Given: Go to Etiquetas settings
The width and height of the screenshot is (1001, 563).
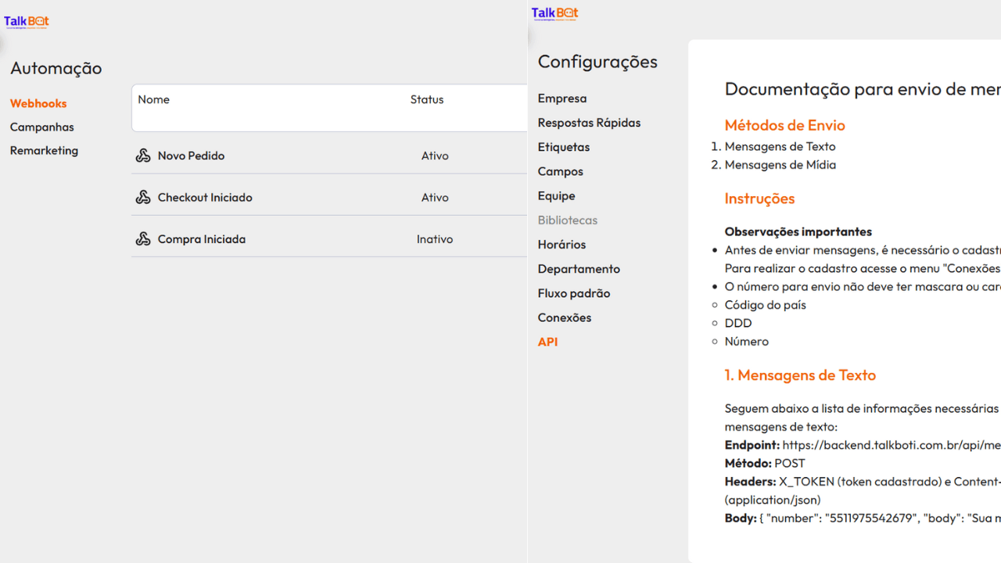Looking at the screenshot, I should click(x=564, y=147).
